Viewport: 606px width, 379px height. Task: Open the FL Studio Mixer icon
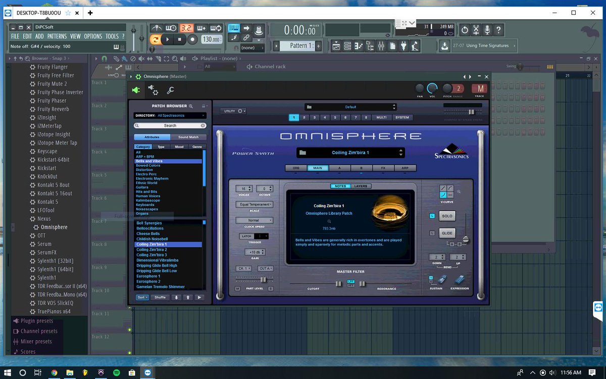pyautogui.click(x=381, y=46)
